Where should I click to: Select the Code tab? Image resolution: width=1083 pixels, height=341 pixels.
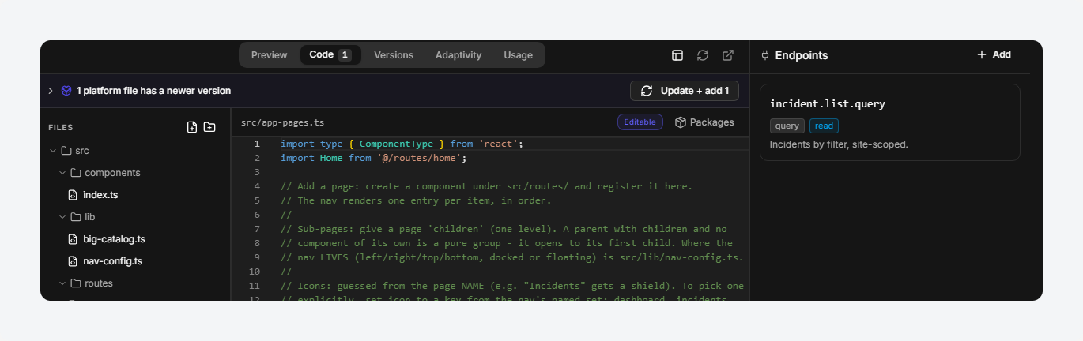[x=330, y=55]
